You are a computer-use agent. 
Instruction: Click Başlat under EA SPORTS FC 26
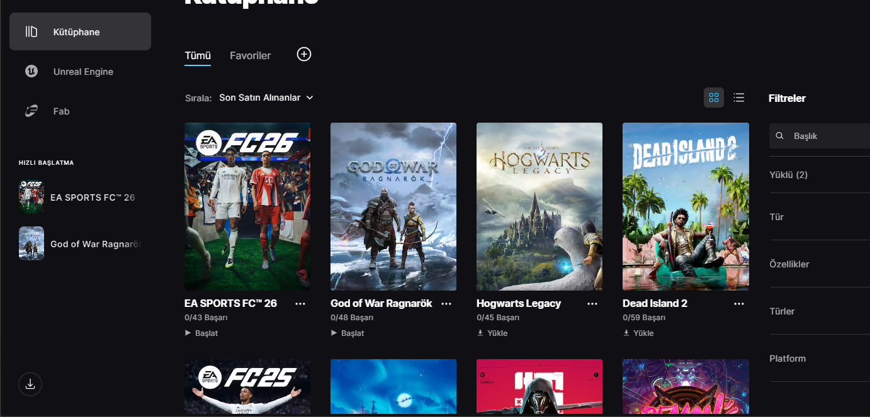[201, 333]
